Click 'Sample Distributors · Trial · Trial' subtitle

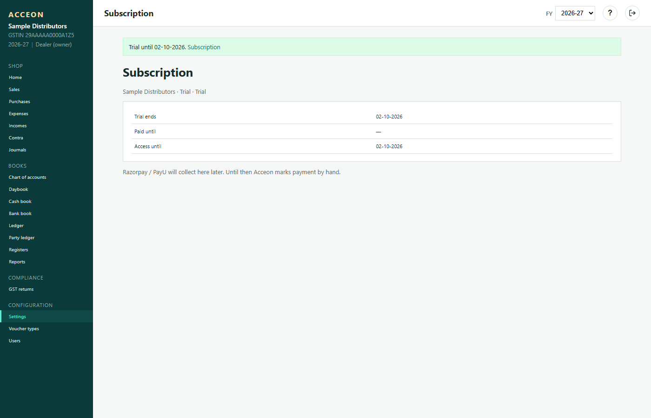[164, 92]
